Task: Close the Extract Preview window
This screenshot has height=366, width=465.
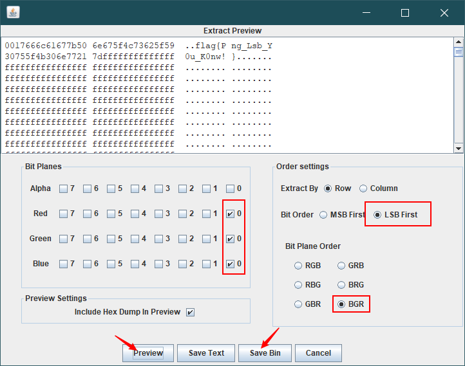Action: tap(444, 13)
